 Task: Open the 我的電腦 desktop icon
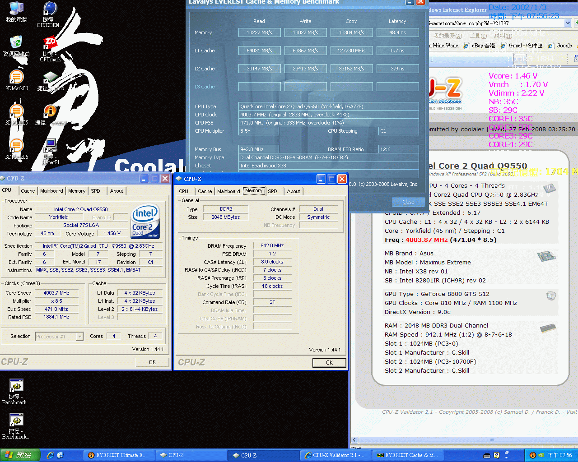(x=16, y=12)
